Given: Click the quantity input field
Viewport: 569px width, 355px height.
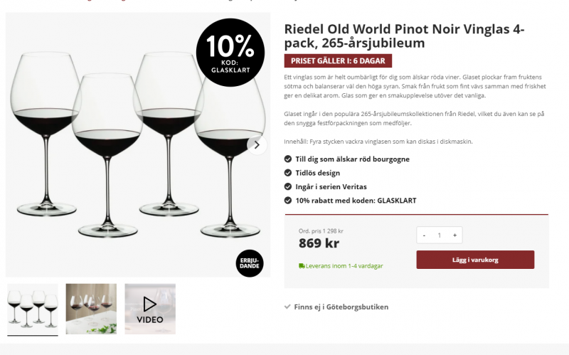Looking at the screenshot, I should point(440,235).
